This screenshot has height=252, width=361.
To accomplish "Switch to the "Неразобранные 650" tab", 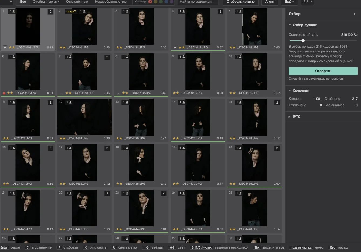I will [111, 2].
